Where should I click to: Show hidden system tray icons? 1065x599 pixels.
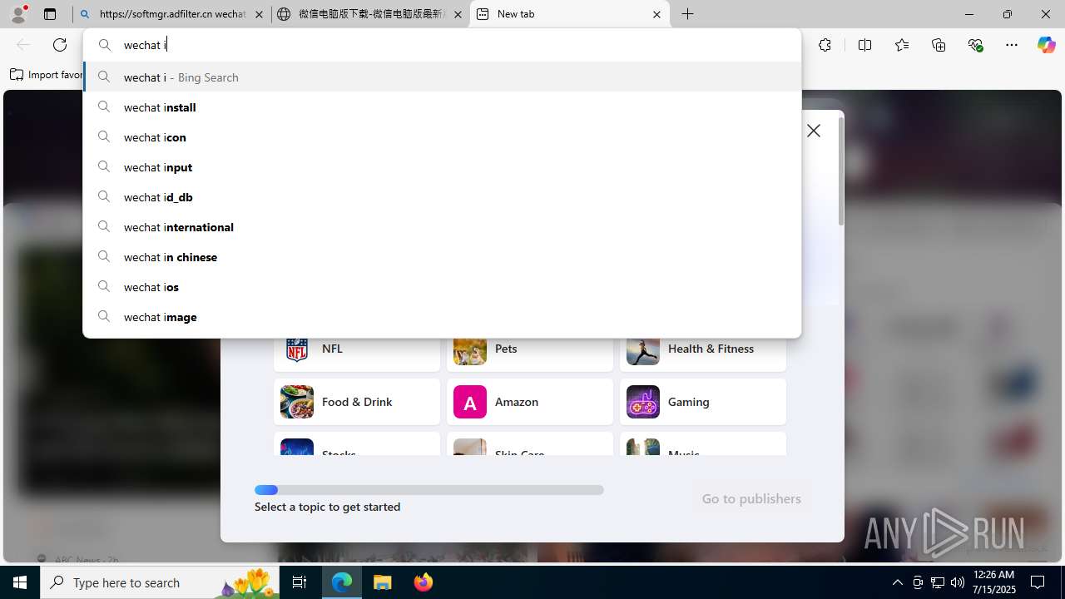click(897, 582)
